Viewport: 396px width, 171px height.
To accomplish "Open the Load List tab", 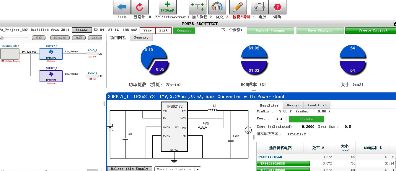I will click(x=317, y=105).
